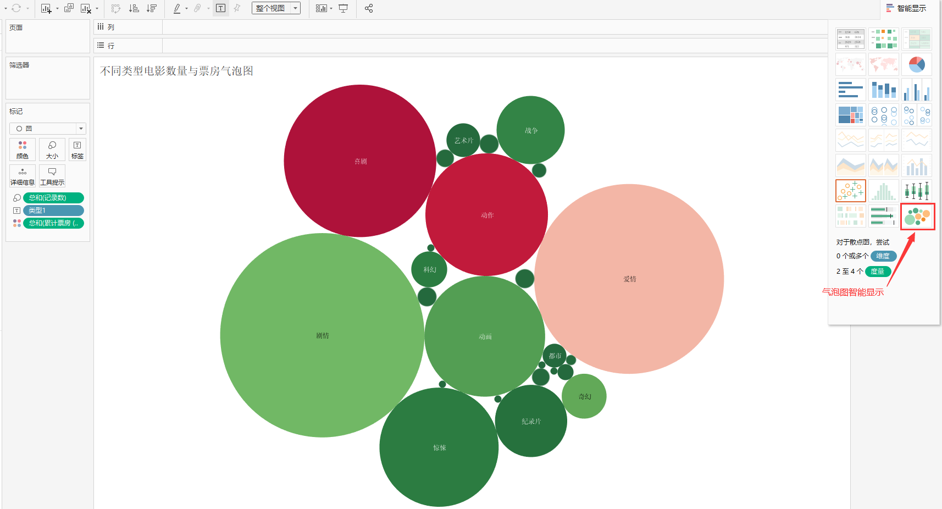This screenshot has width=942, height=509.
Task: Select the 惊悚 bubble
Action: (x=439, y=447)
